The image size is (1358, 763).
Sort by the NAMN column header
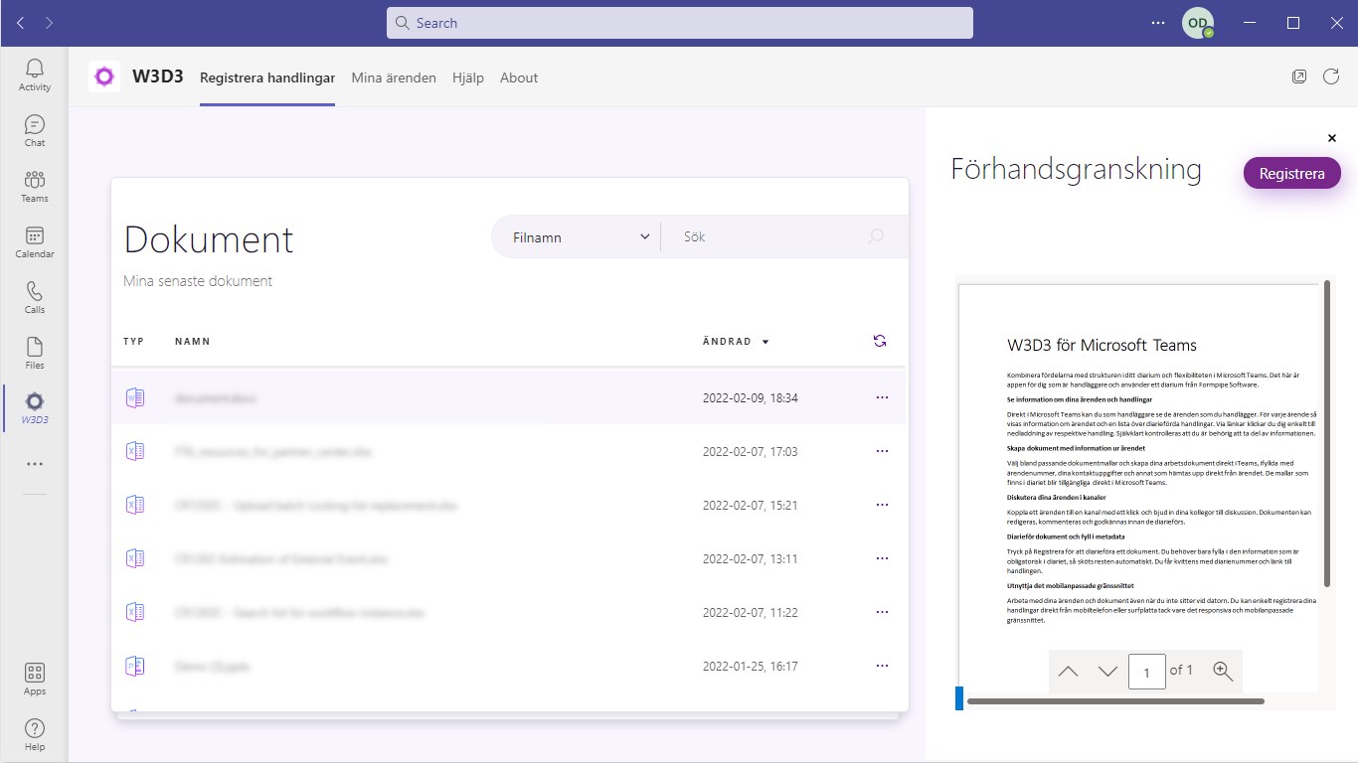[x=193, y=342]
